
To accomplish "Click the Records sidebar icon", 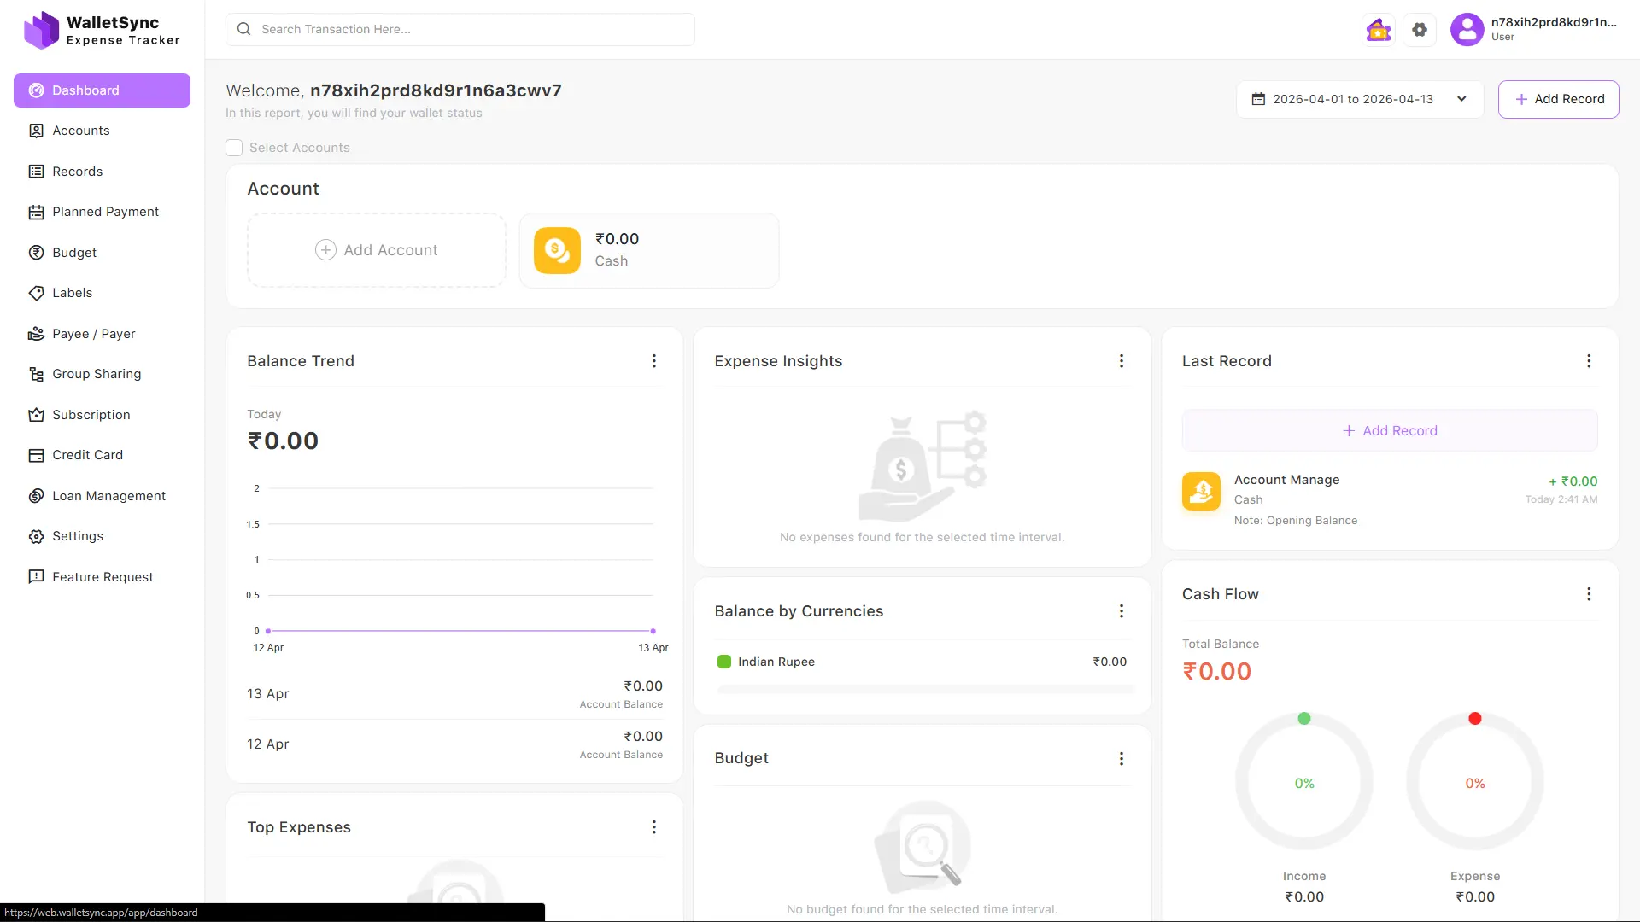I will [x=36, y=172].
